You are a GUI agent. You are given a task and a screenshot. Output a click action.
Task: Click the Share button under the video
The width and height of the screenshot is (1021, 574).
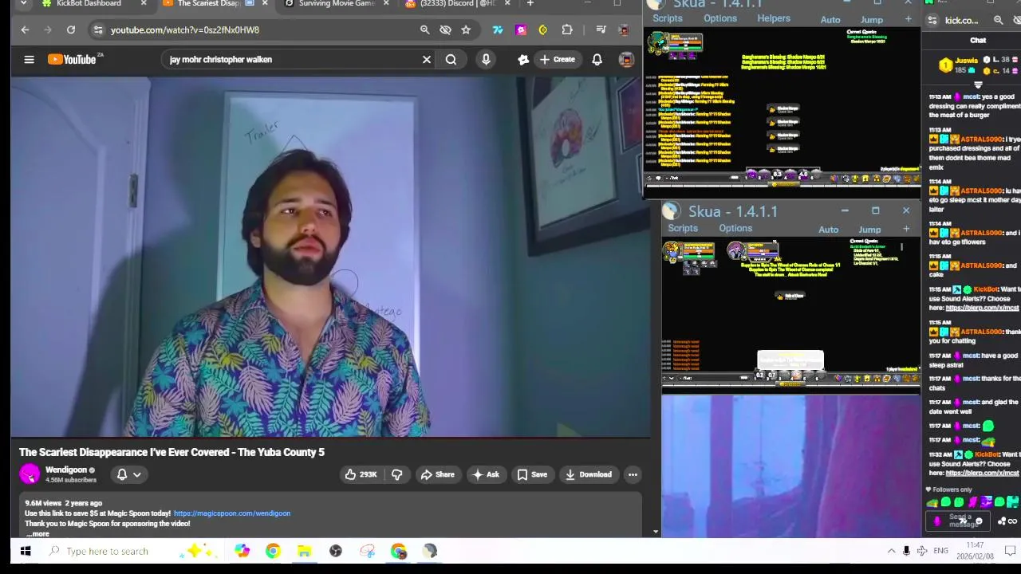[437, 474]
